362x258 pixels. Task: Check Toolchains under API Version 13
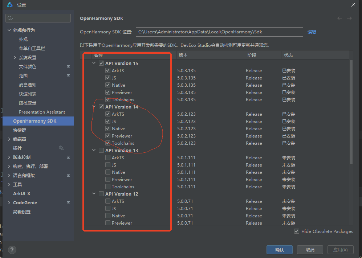coord(108,187)
